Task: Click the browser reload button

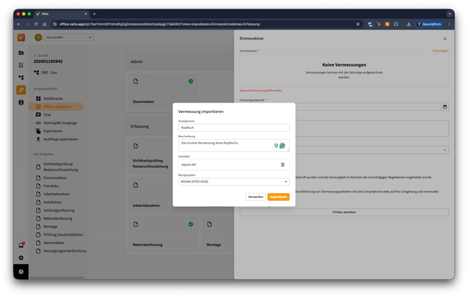Action: [x=36, y=24]
